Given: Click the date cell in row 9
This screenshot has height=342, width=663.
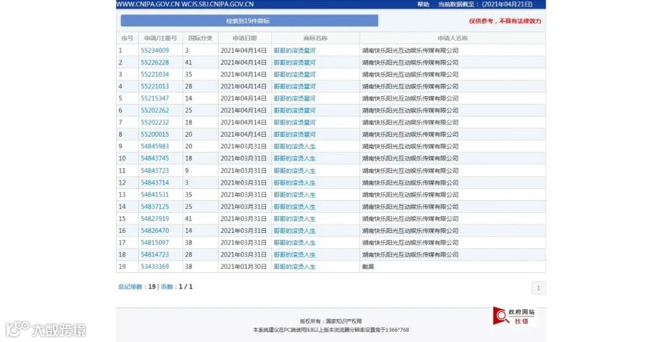Looking at the screenshot, I should click(244, 146).
